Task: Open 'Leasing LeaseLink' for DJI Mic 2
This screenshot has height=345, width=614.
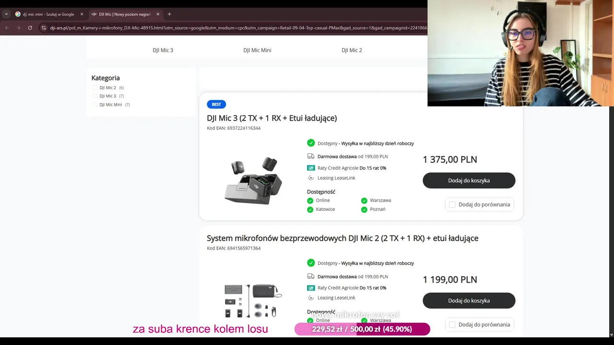Action: [x=336, y=298]
